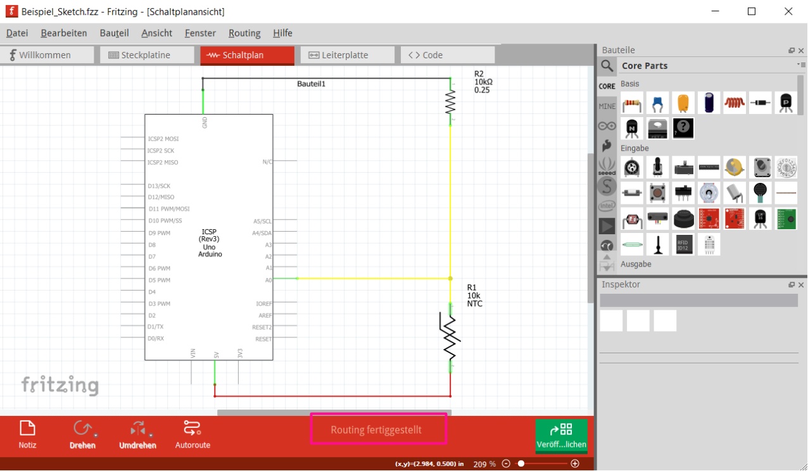Open the Drehen dropdown arrow
This screenshot has width=808, height=471.
click(x=95, y=436)
